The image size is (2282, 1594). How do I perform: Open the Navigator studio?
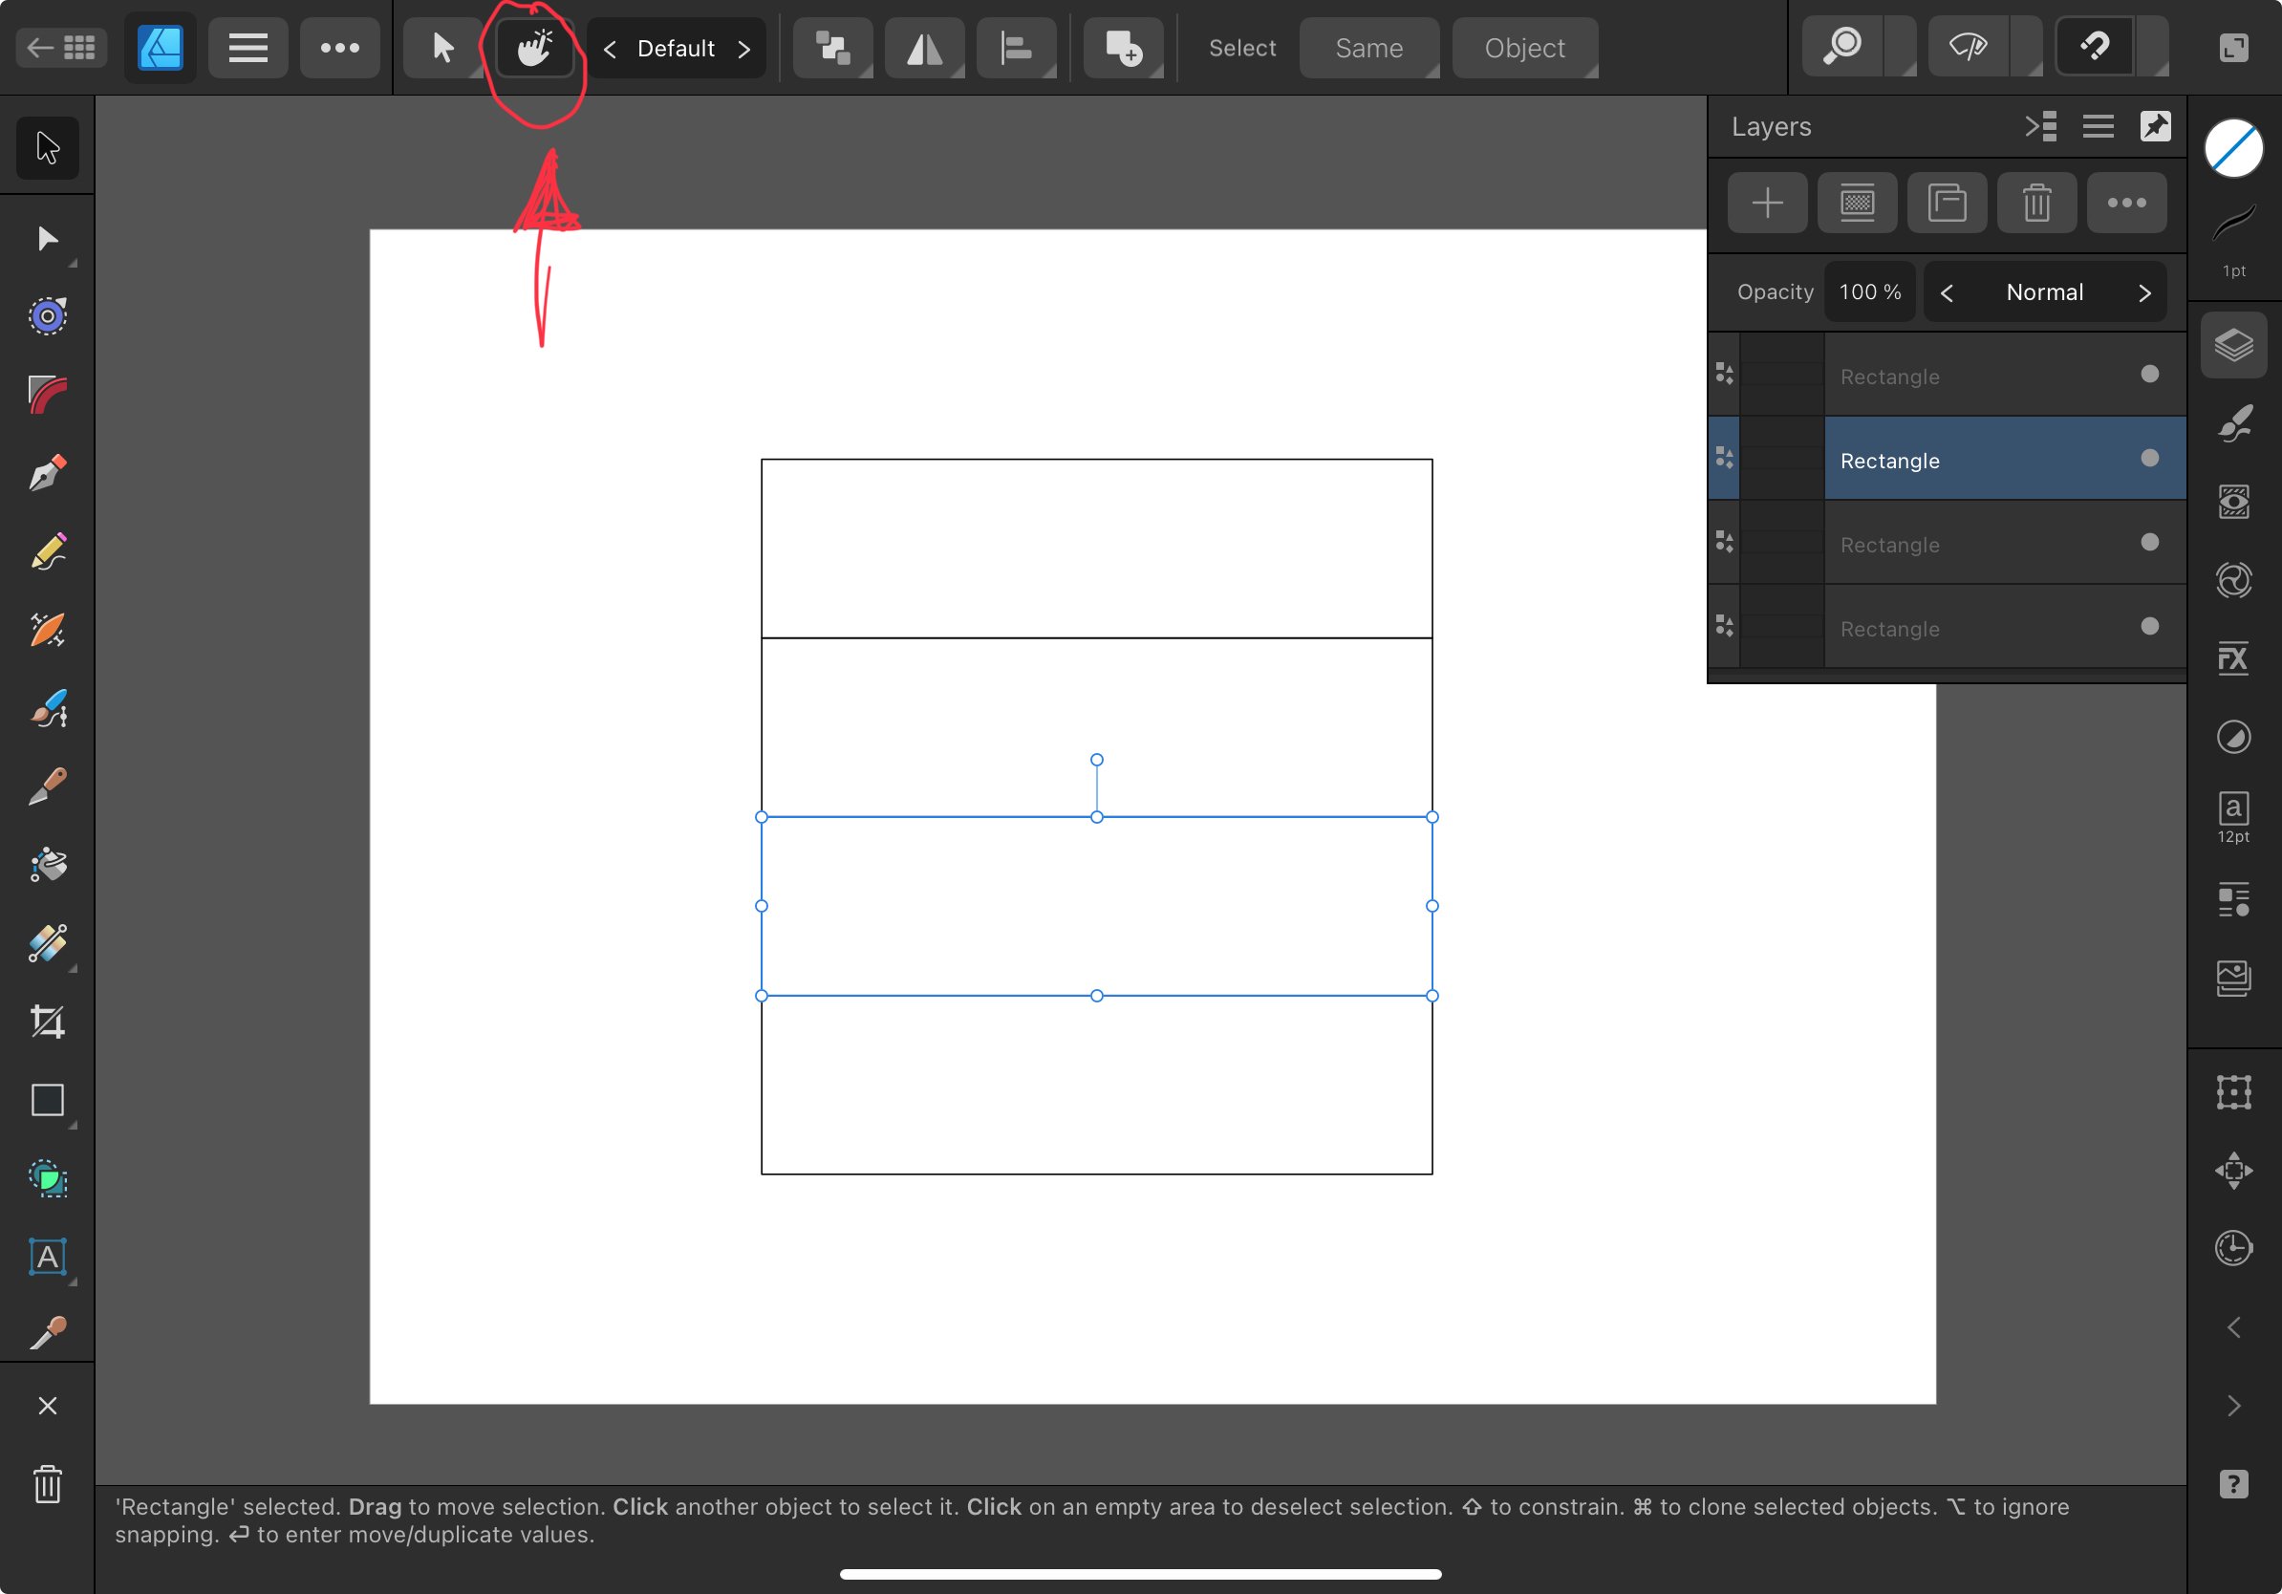pos(2233,1171)
